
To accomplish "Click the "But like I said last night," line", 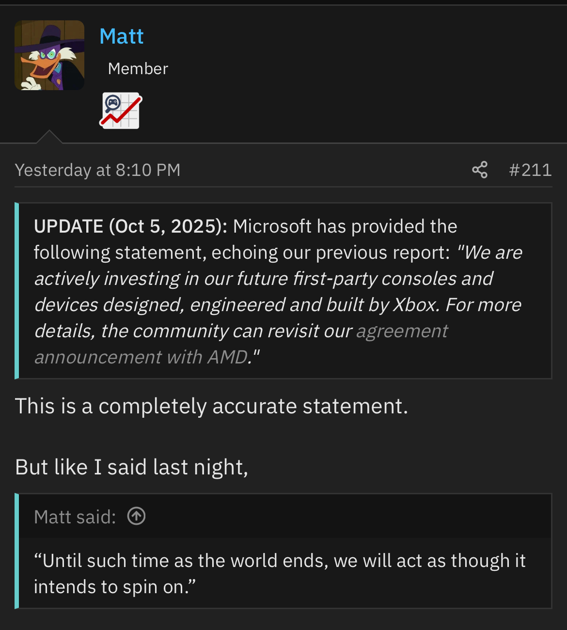I will 131,467.
